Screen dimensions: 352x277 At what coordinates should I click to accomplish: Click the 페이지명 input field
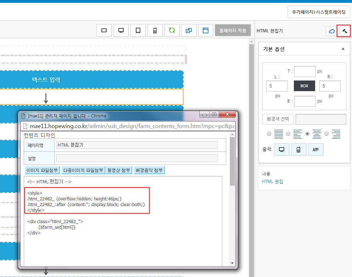[137, 145]
